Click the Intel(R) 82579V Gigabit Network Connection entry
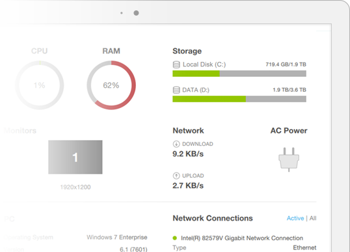This screenshot has width=350, height=252. click(x=242, y=238)
